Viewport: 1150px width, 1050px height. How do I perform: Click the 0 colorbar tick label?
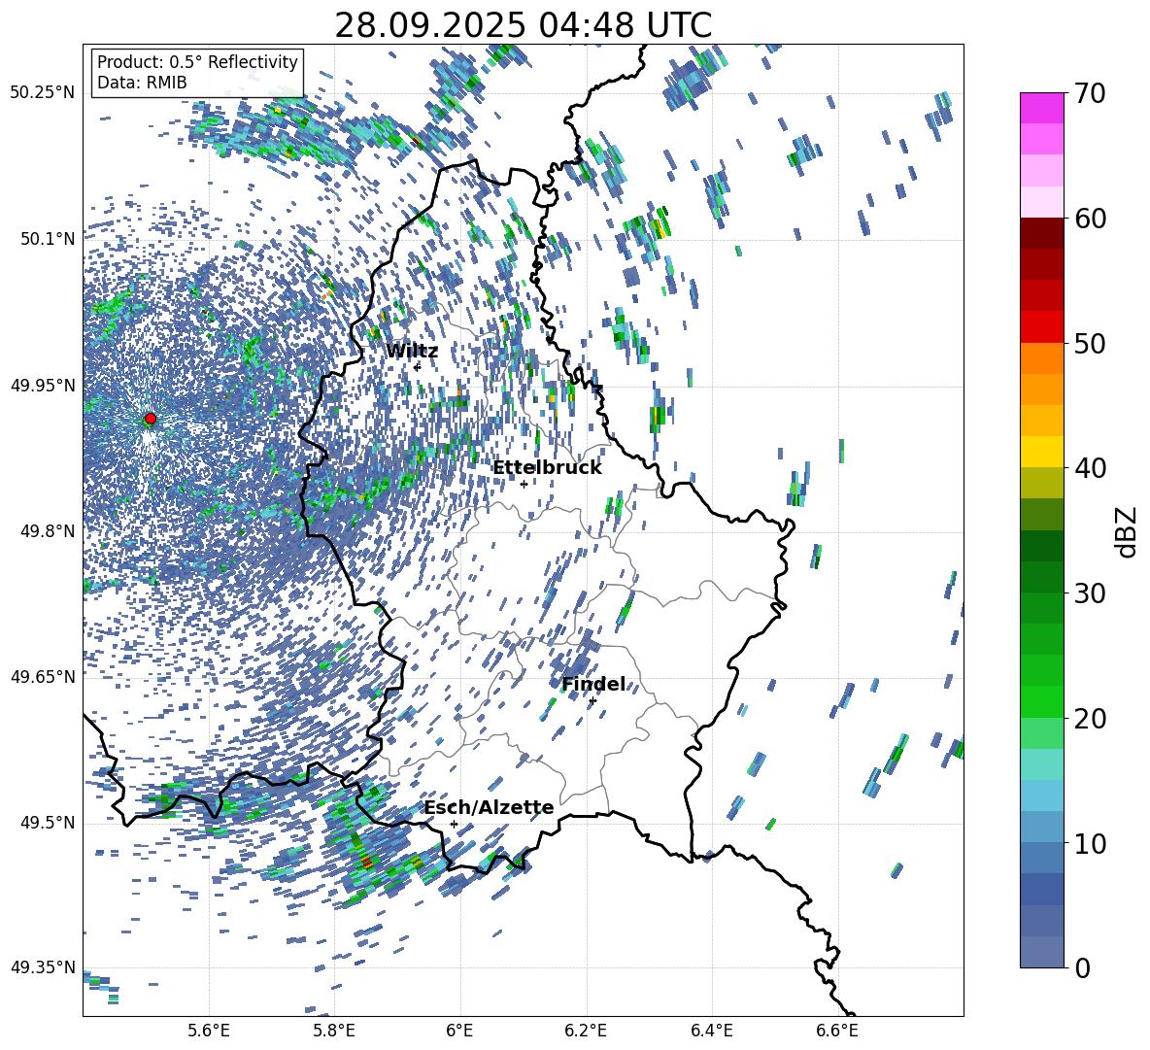pyautogui.click(x=1082, y=967)
